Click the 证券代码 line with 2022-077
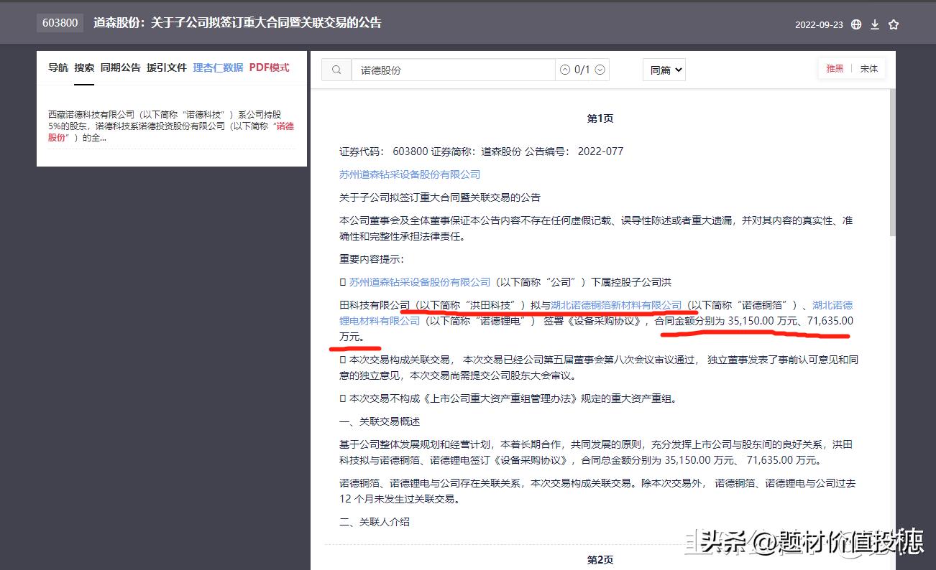This screenshot has width=936, height=570. [x=482, y=151]
